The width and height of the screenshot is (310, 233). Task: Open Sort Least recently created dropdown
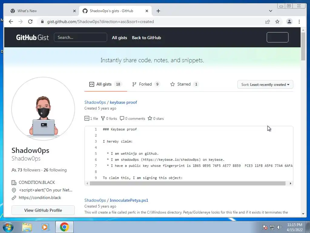click(265, 85)
